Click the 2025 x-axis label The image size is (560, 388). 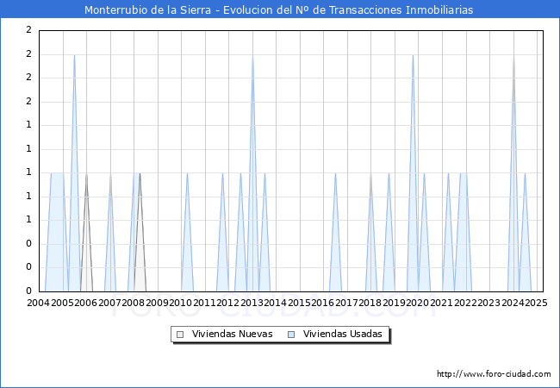[x=536, y=303]
